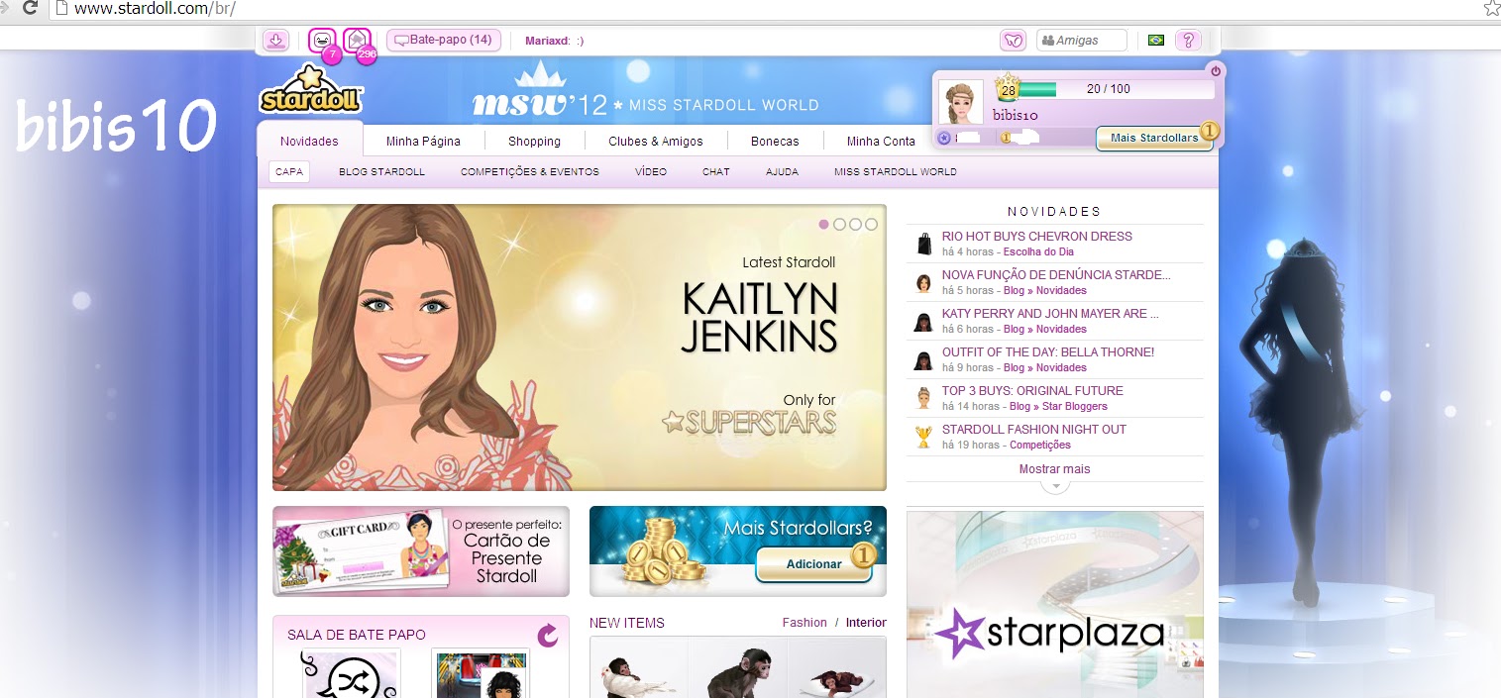Viewport: 1501px width, 698px height.
Task: Click the Starpoints star icon in profile box
Action: [944, 139]
